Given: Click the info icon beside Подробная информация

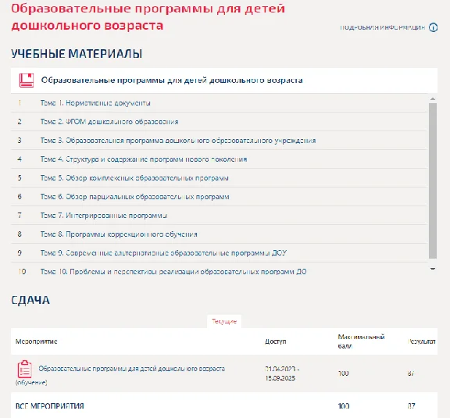Looking at the screenshot, I should click(x=433, y=27).
